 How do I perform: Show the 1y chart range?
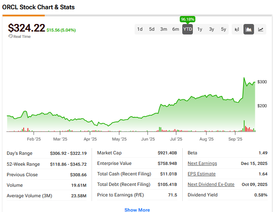[200, 29]
